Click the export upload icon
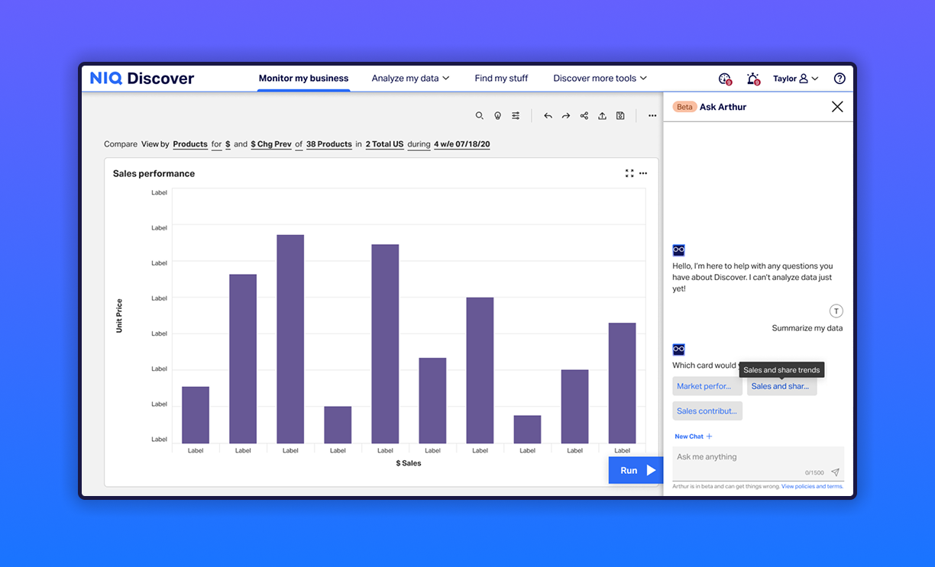This screenshot has height=567, width=935. 602,116
